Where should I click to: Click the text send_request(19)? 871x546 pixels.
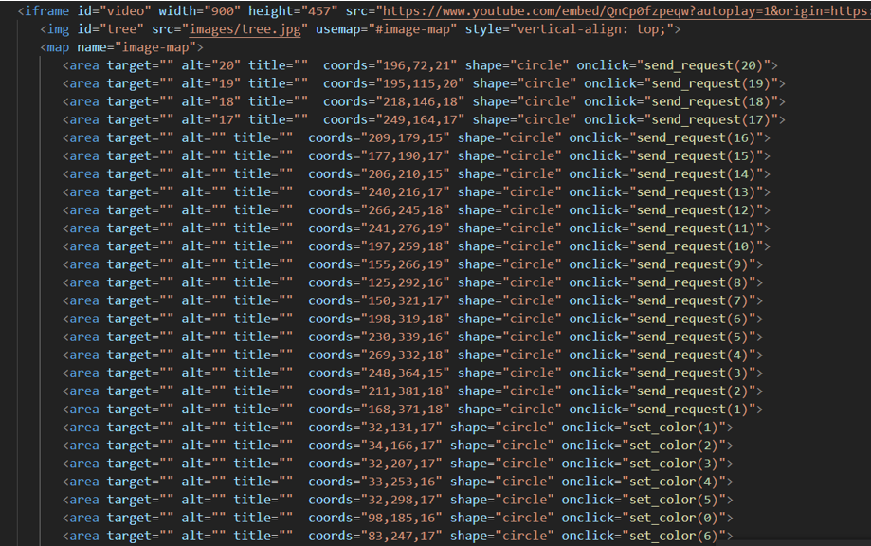(712, 83)
